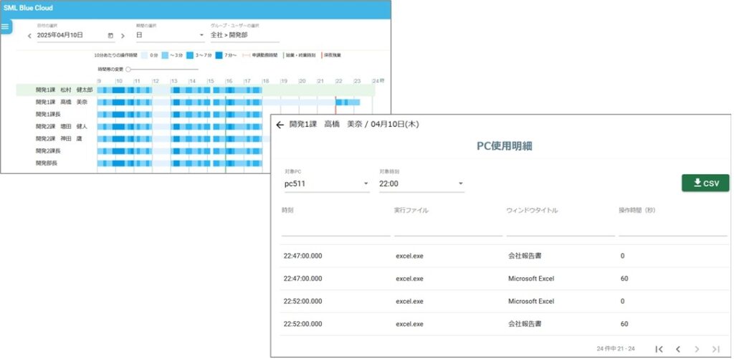Go to the previous date with left chevron
The image size is (734, 359).
tap(29, 35)
